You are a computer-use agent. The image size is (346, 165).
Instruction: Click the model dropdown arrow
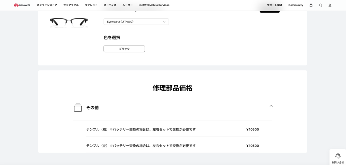coord(164,22)
